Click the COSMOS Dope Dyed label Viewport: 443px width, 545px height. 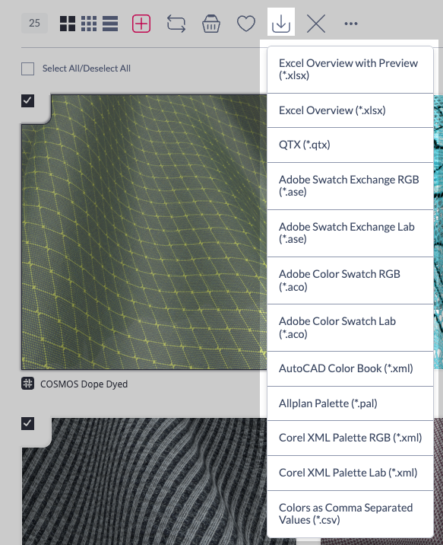pos(84,384)
